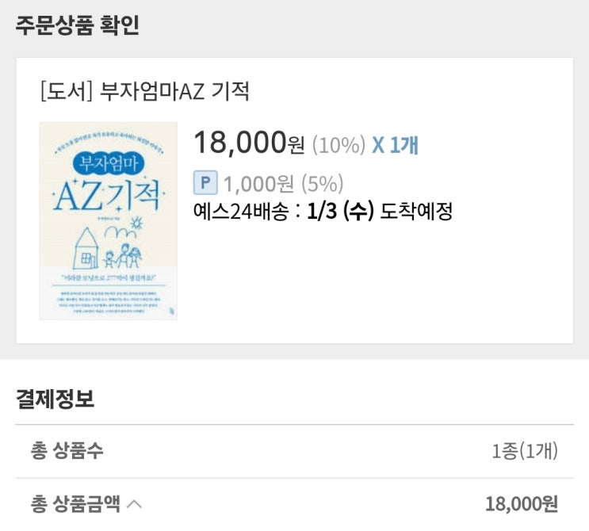Open the 부자엄마 AZ 기적 book cover
The width and height of the screenshot is (589, 531).
[x=108, y=220]
